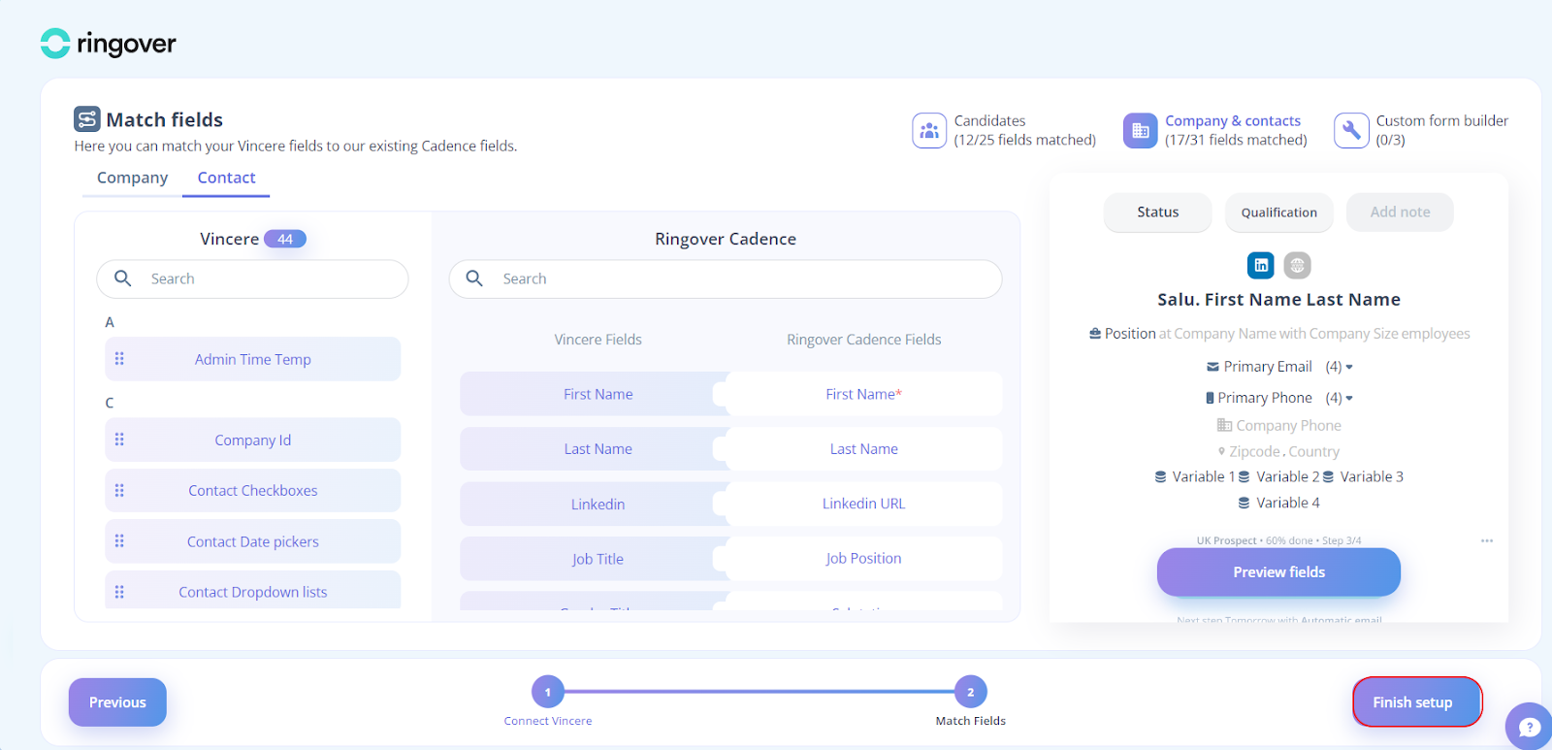This screenshot has width=1552, height=750.
Task: Click the Ringover Cadence search magnifier icon
Action: 474,278
